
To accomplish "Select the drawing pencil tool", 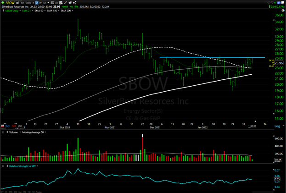I will click(65, 3).
